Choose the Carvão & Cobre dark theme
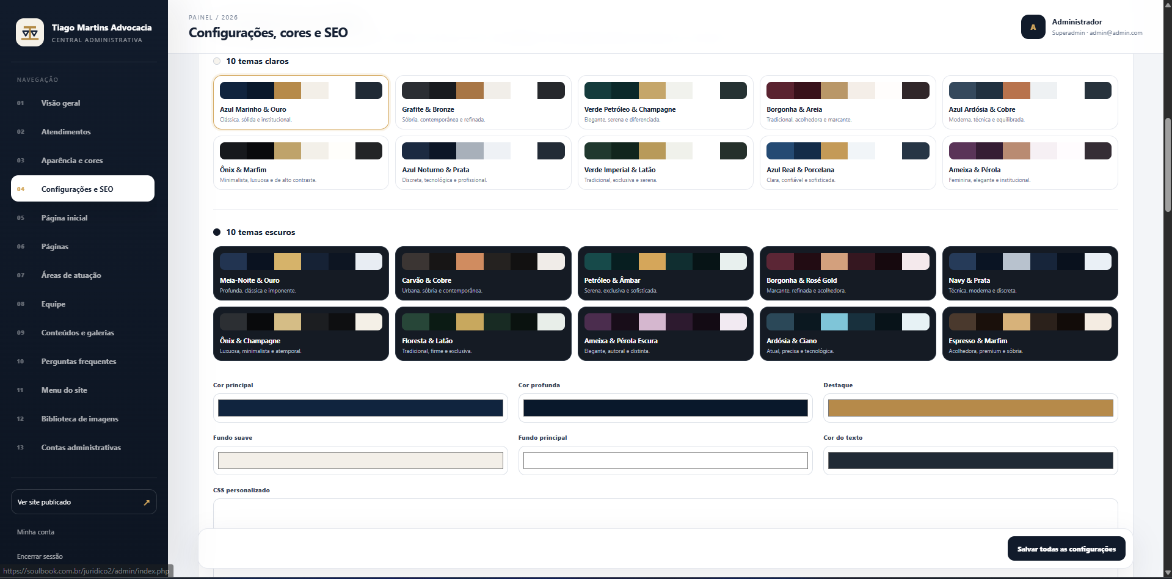 (483, 274)
